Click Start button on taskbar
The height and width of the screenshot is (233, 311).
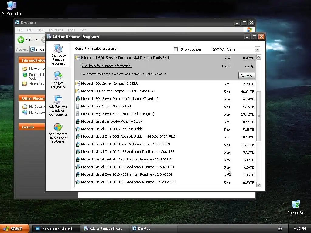click(15, 229)
